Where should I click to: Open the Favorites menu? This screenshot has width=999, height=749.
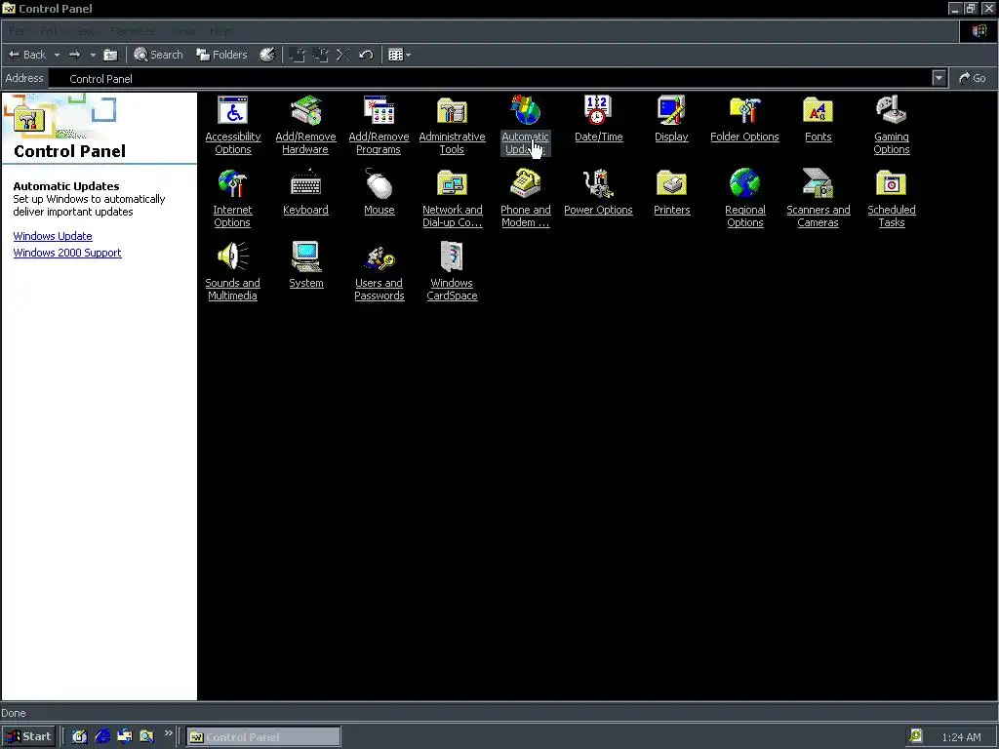[132, 31]
